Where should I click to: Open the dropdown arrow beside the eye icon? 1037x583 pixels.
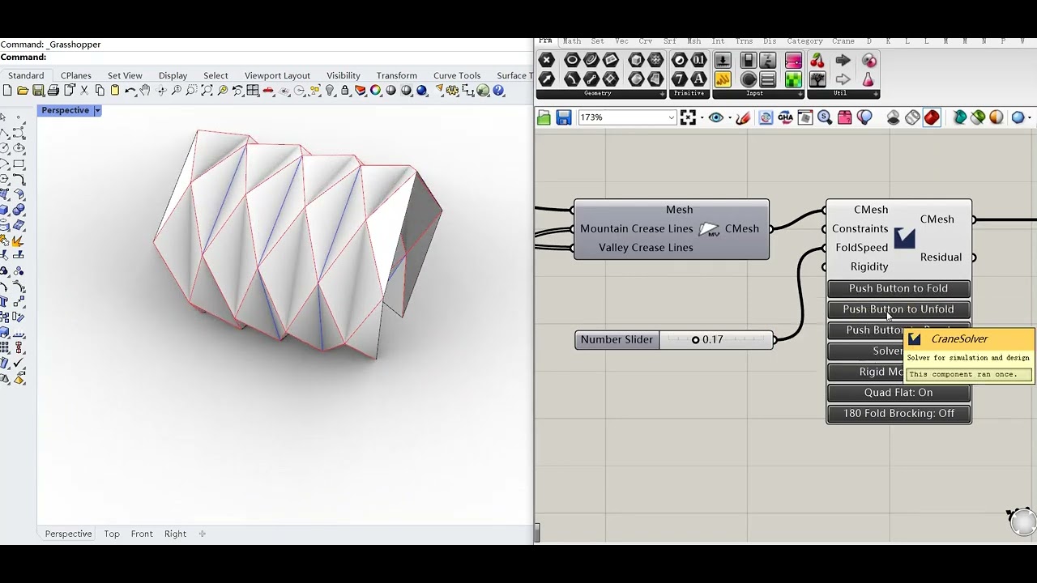[x=729, y=118]
